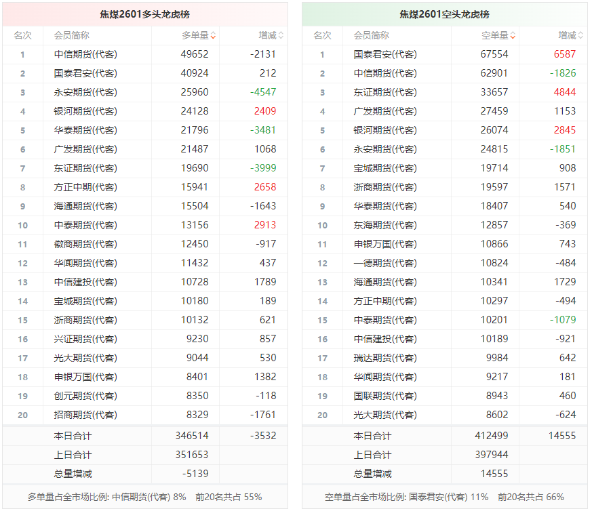Click long table 上日合计 total 351653

(x=192, y=455)
